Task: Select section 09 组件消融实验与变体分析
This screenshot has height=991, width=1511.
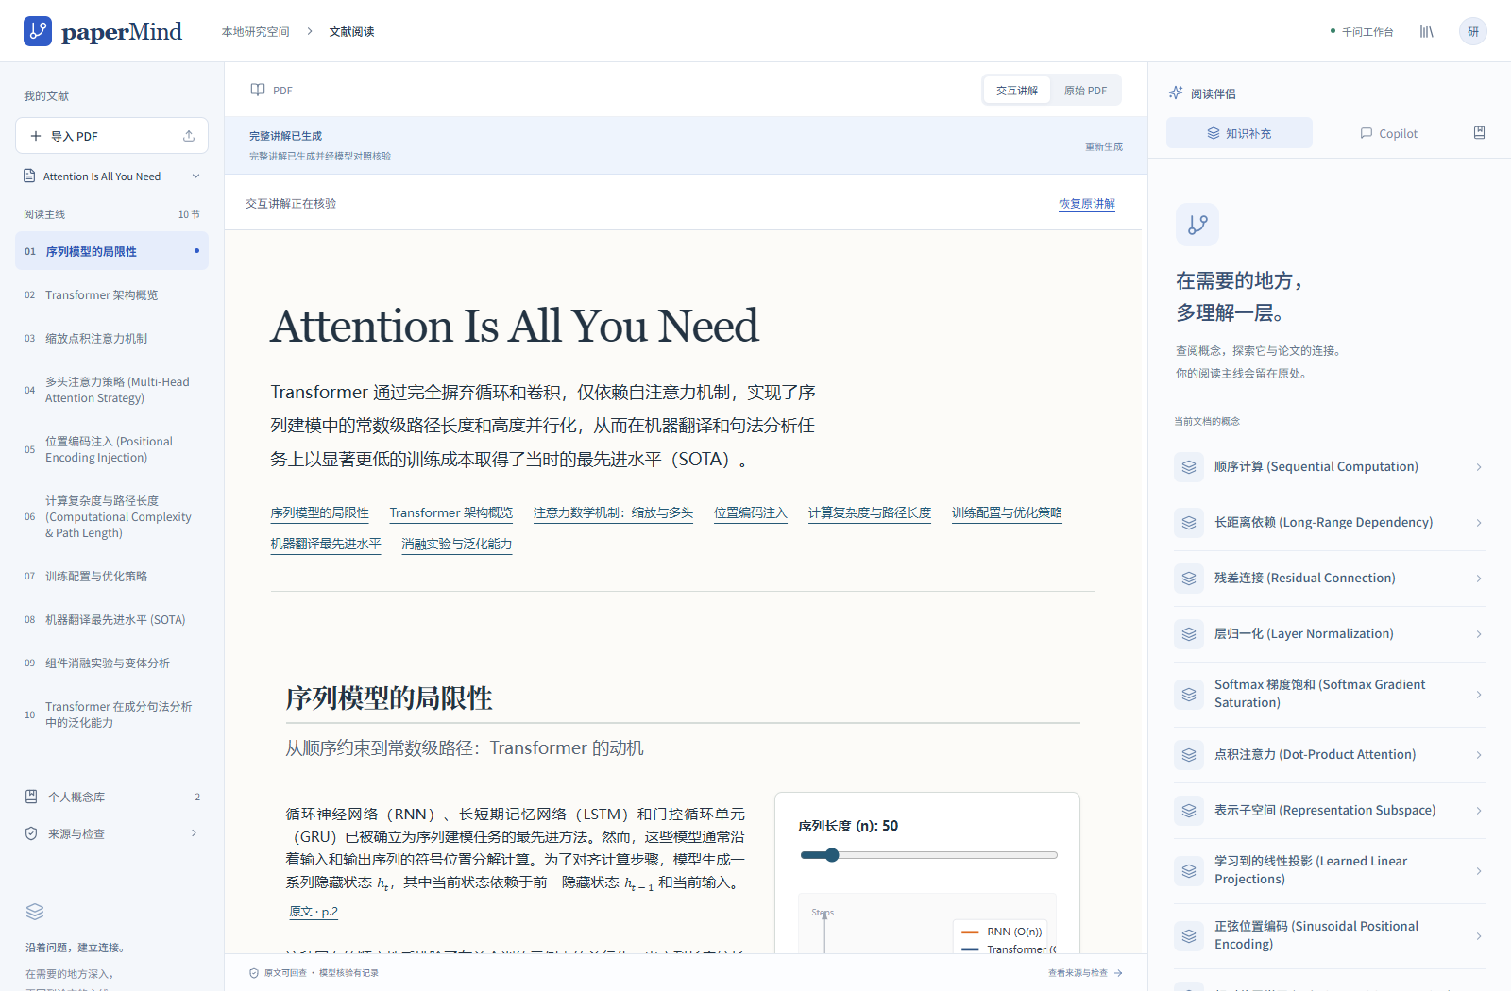Action: 111,663
